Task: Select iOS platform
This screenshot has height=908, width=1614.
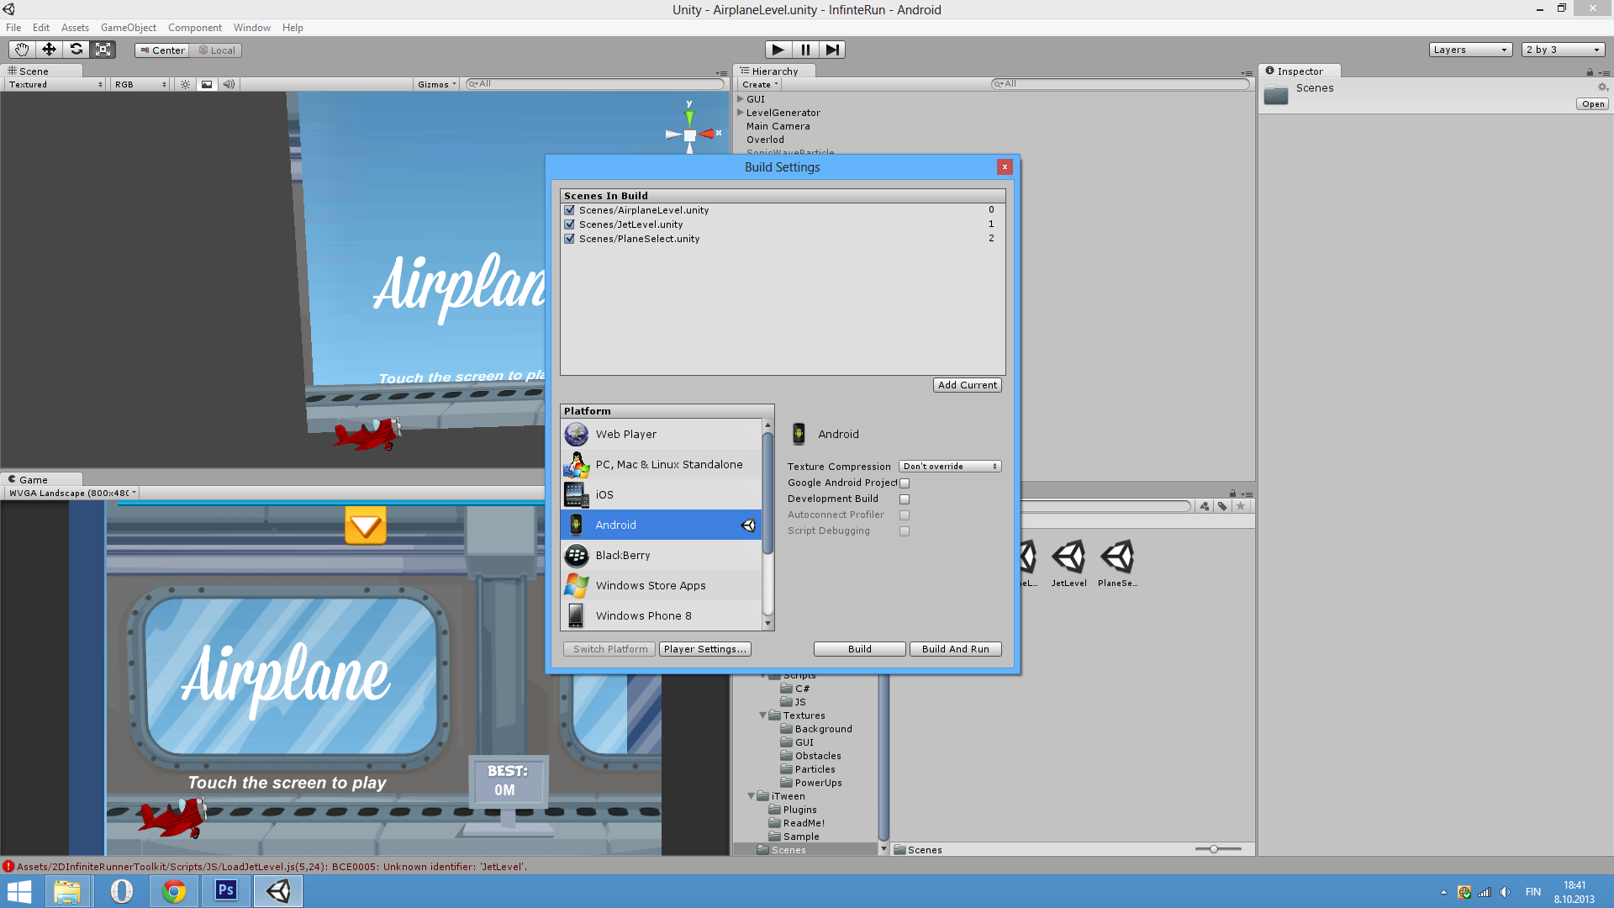Action: [662, 494]
